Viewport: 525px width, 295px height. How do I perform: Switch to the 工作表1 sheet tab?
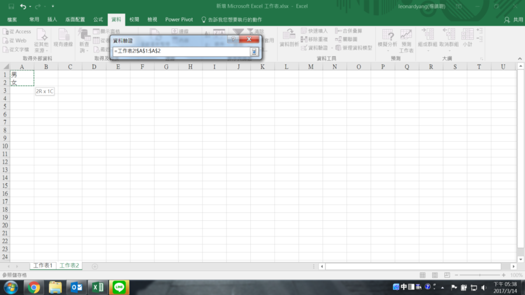(x=43, y=266)
